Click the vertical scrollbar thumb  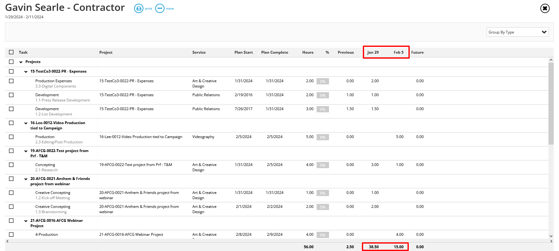[x=551, y=104]
